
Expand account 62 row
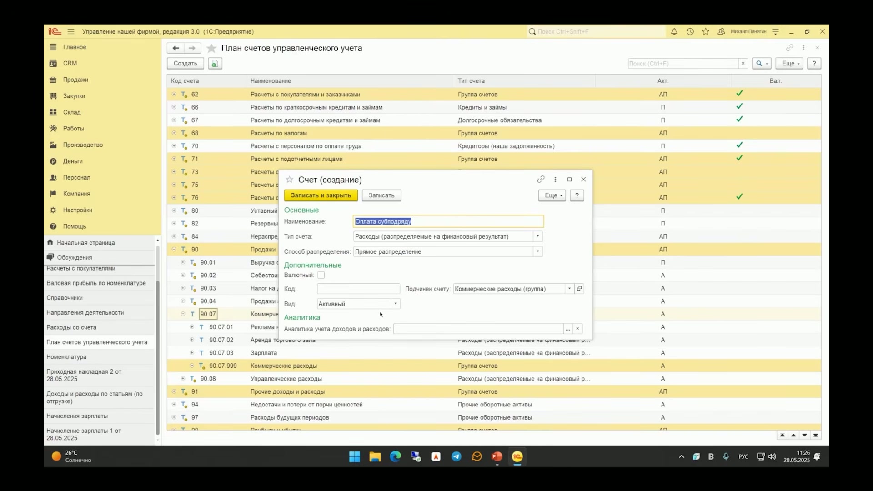(174, 94)
